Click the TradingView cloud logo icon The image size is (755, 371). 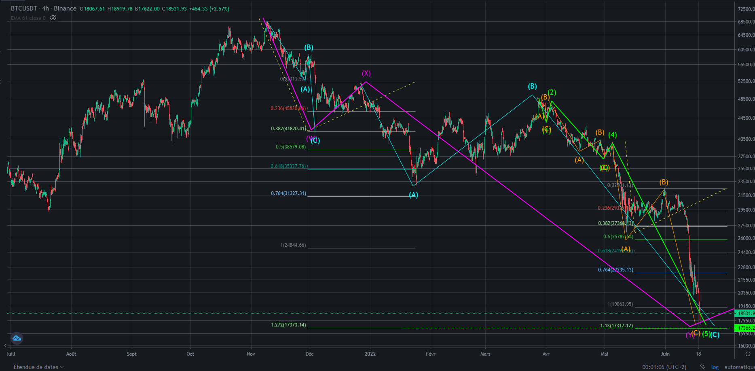[17, 338]
